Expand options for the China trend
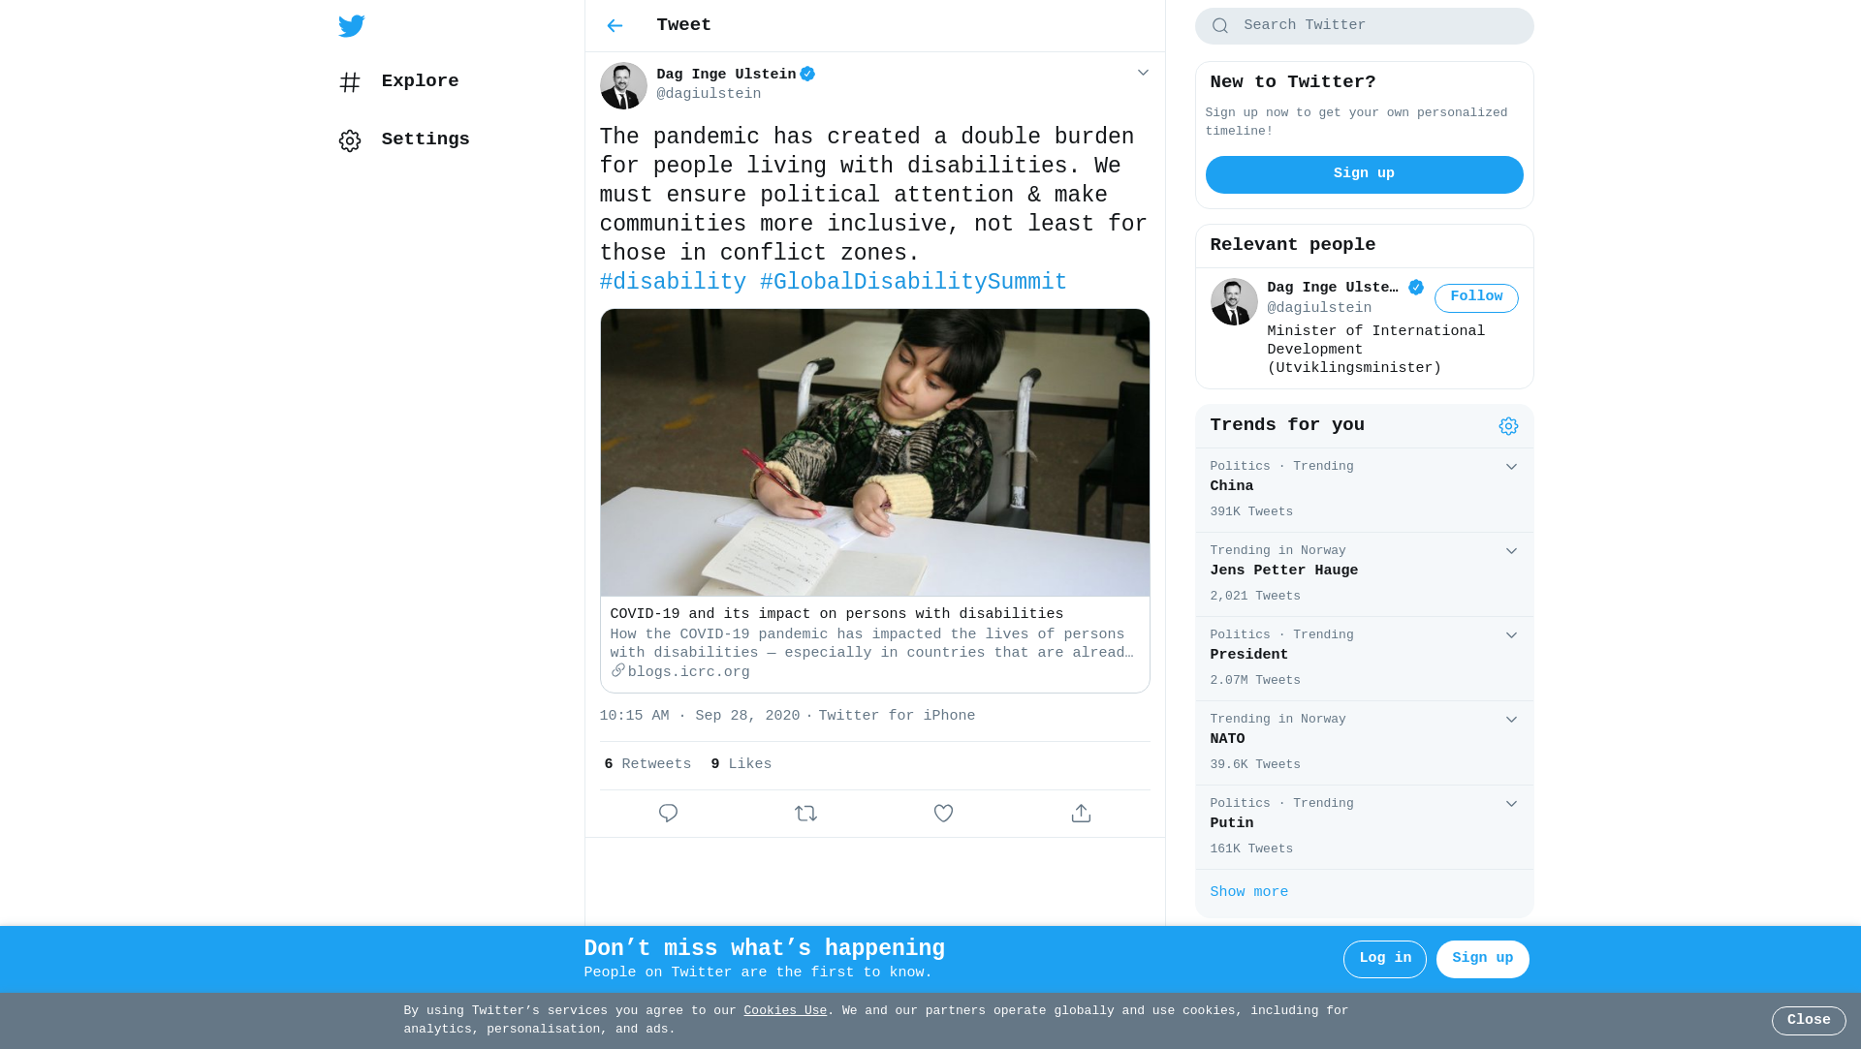The image size is (1861, 1049). point(1511,467)
